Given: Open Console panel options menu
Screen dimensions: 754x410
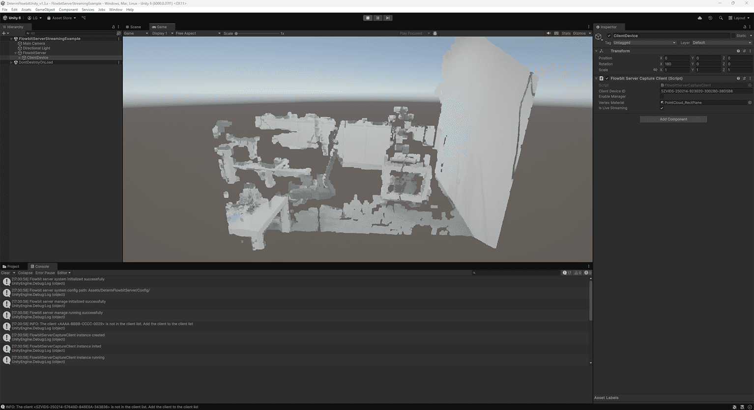Looking at the screenshot, I should 589,266.
